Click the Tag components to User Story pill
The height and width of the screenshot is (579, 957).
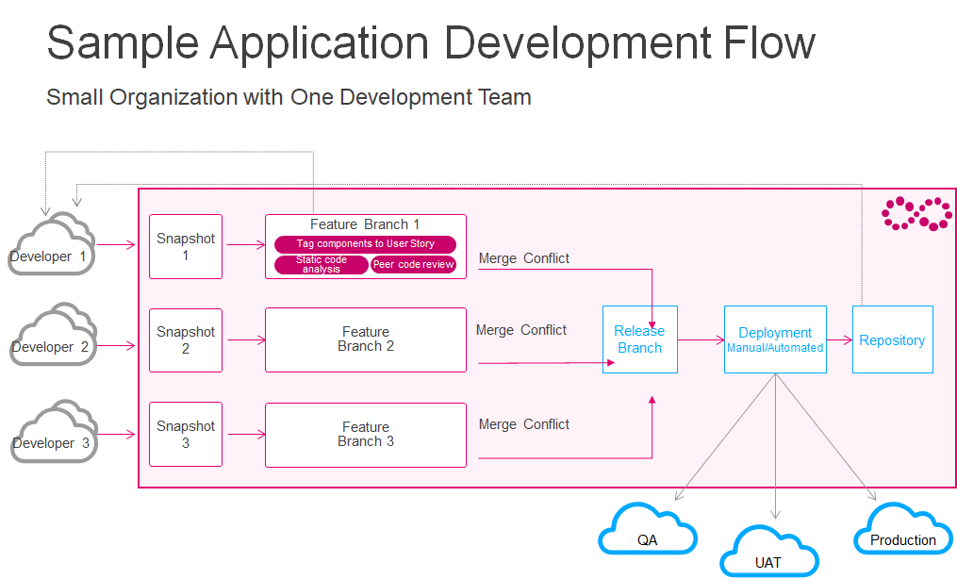[x=365, y=244]
